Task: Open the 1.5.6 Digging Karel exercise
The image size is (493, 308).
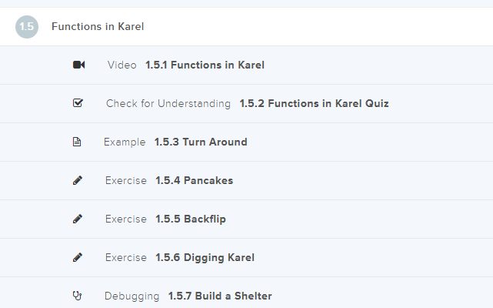Action: coord(205,258)
